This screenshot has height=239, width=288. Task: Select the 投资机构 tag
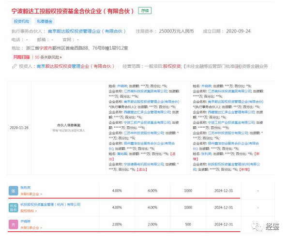pyautogui.click(x=21, y=21)
